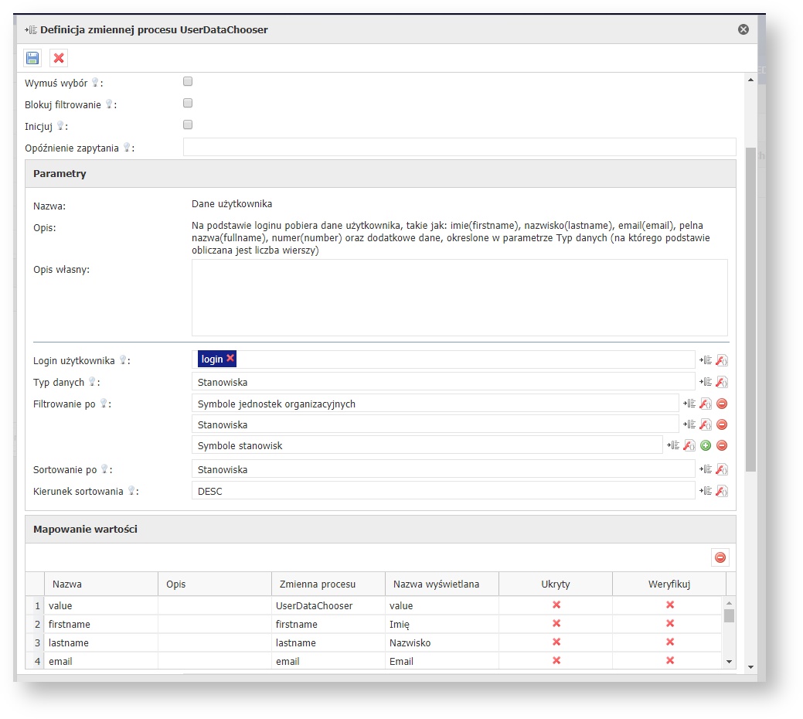This screenshot has width=803, height=719.
Task: Click the Zmienna procesu column header
Action: point(328,584)
